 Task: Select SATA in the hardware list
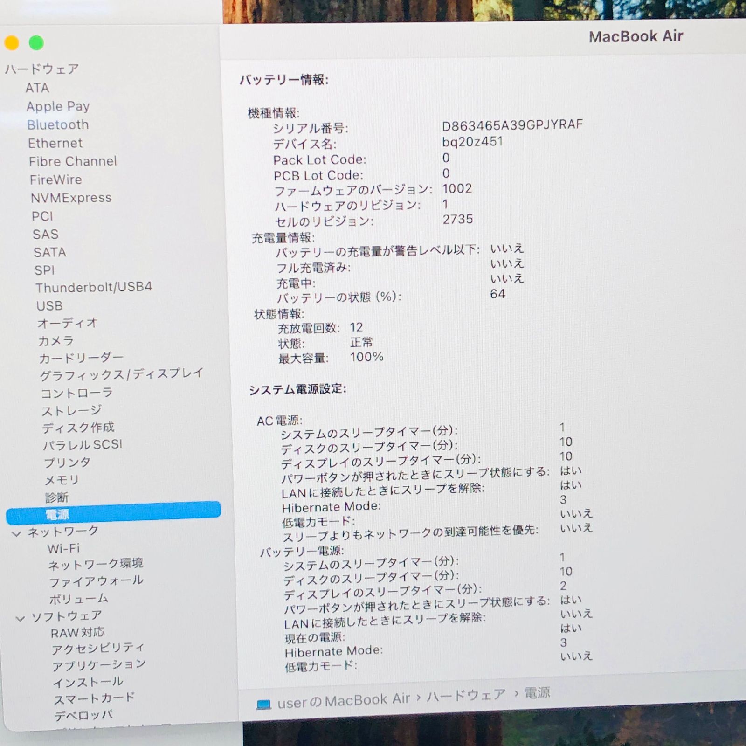click(x=49, y=252)
